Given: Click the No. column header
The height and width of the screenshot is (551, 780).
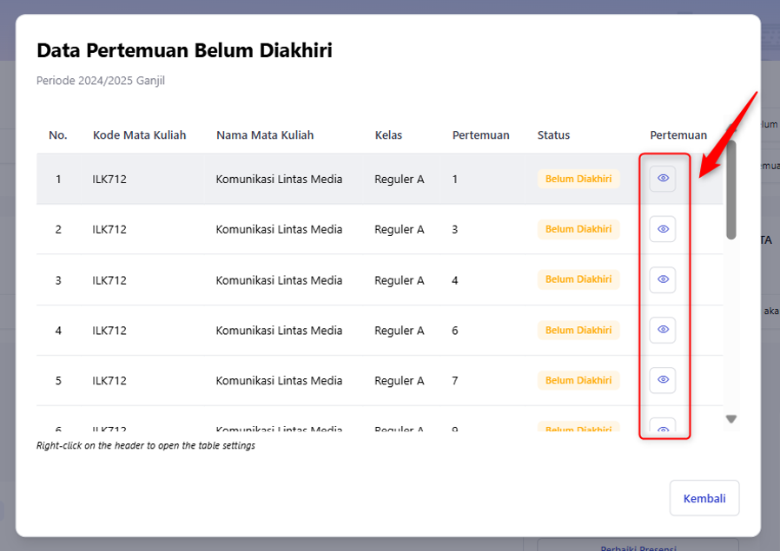Looking at the screenshot, I should (x=57, y=135).
